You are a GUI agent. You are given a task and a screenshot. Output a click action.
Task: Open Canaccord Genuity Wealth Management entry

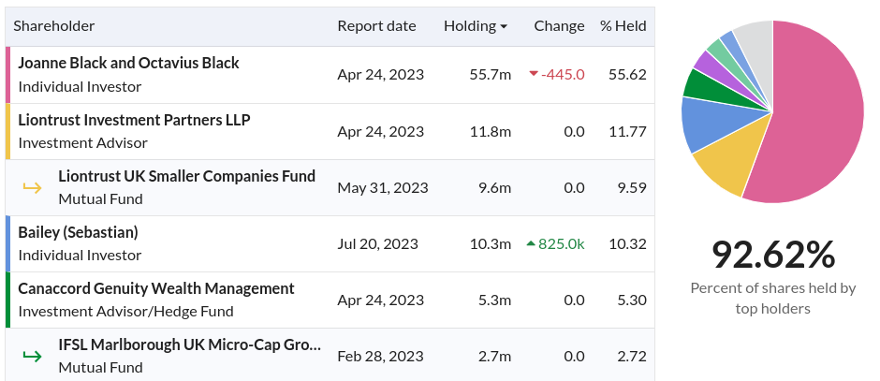[x=156, y=287]
